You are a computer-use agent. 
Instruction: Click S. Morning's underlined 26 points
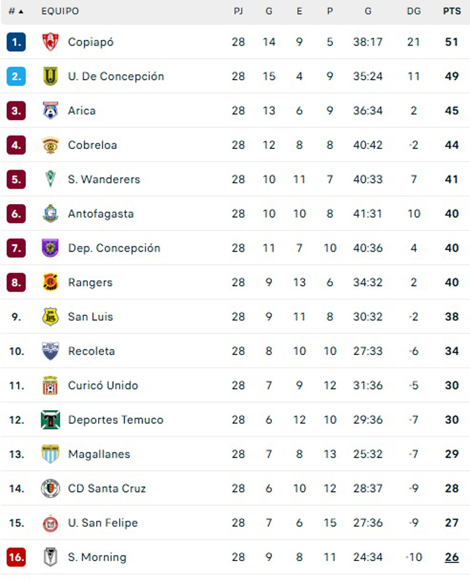point(451,557)
